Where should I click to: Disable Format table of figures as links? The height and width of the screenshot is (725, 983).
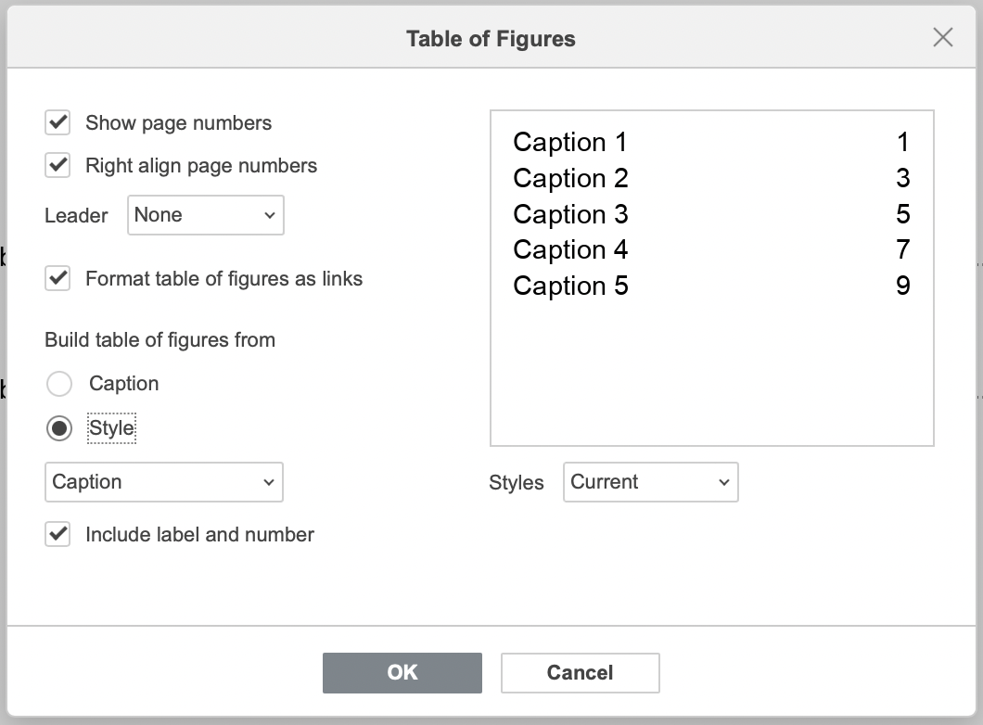[57, 278]
